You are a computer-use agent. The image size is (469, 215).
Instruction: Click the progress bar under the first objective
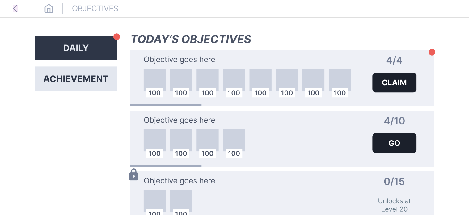tap(166, 105)
